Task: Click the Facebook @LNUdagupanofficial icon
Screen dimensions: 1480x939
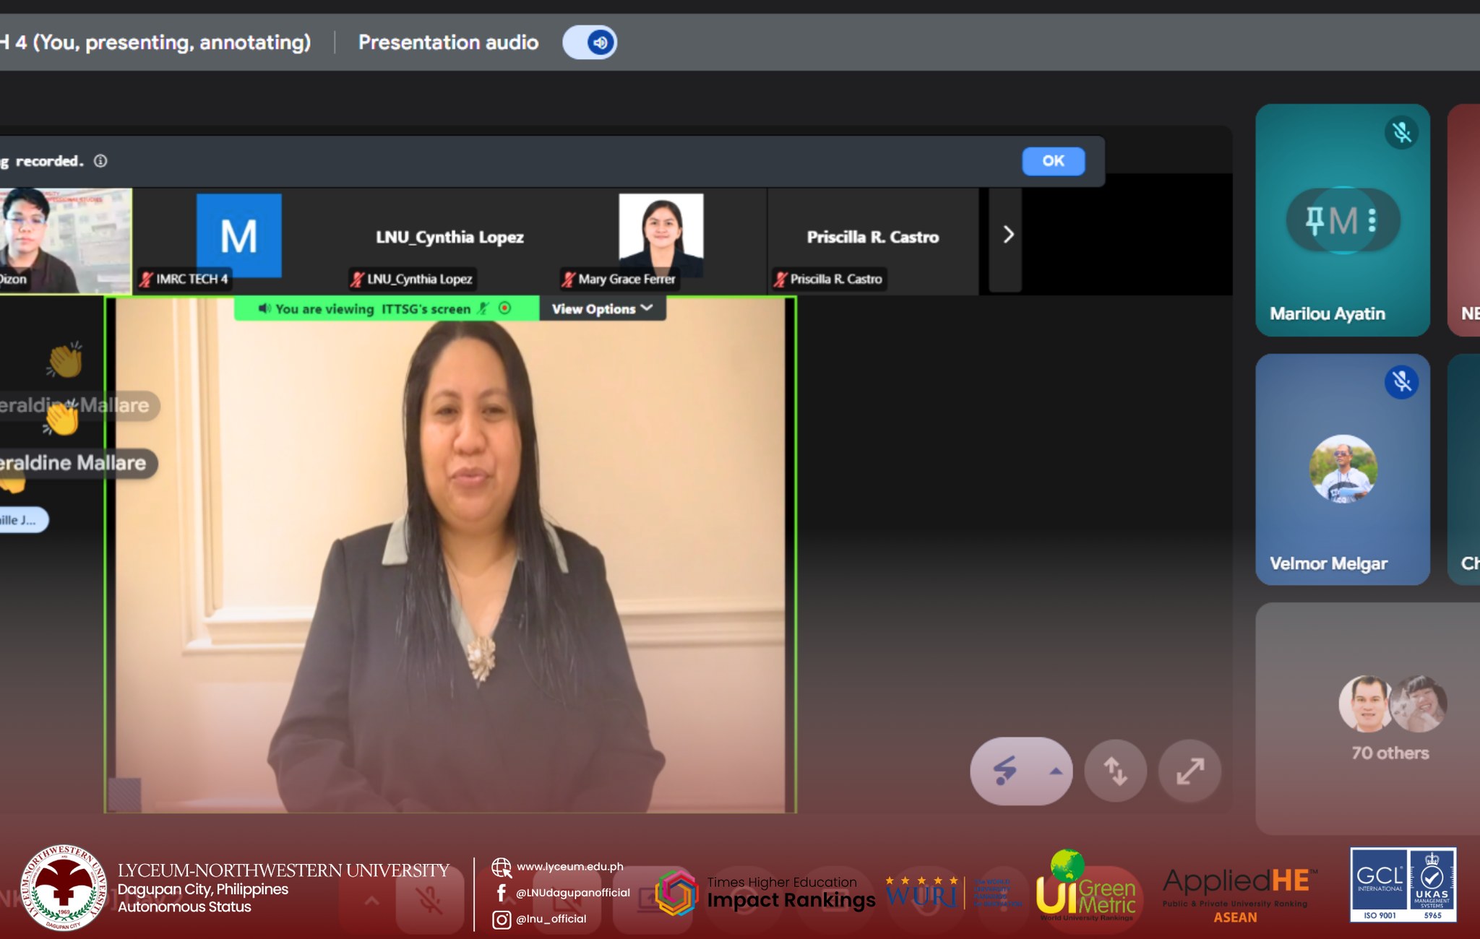Action: click(x=502, y=893)
